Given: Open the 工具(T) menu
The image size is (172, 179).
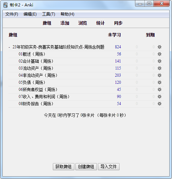Looking at the screenshot, I should pyautogui.click(x=48, y=14).
